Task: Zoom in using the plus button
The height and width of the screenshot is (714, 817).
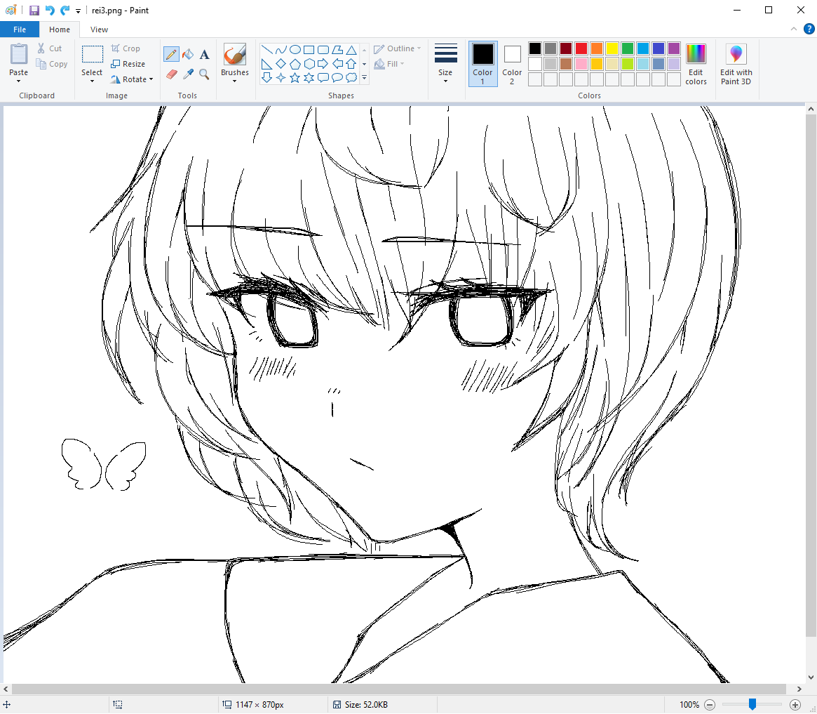Action: click(x=795, y=704)
